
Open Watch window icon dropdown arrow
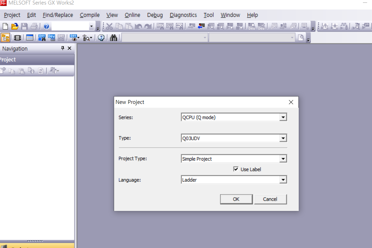tap(78, 37)
